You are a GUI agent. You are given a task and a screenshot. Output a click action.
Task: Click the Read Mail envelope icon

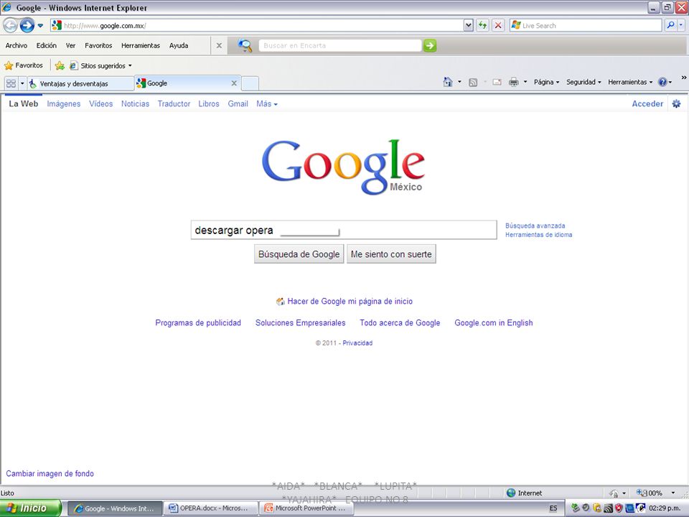(497, 82)
